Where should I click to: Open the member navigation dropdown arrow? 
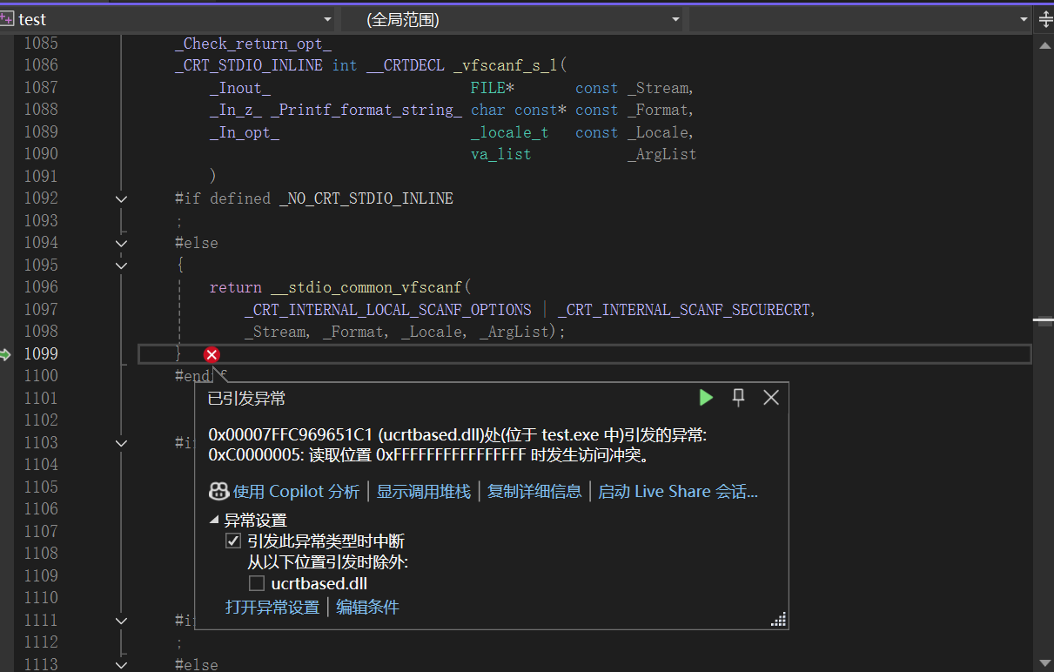click(1024, 19)
